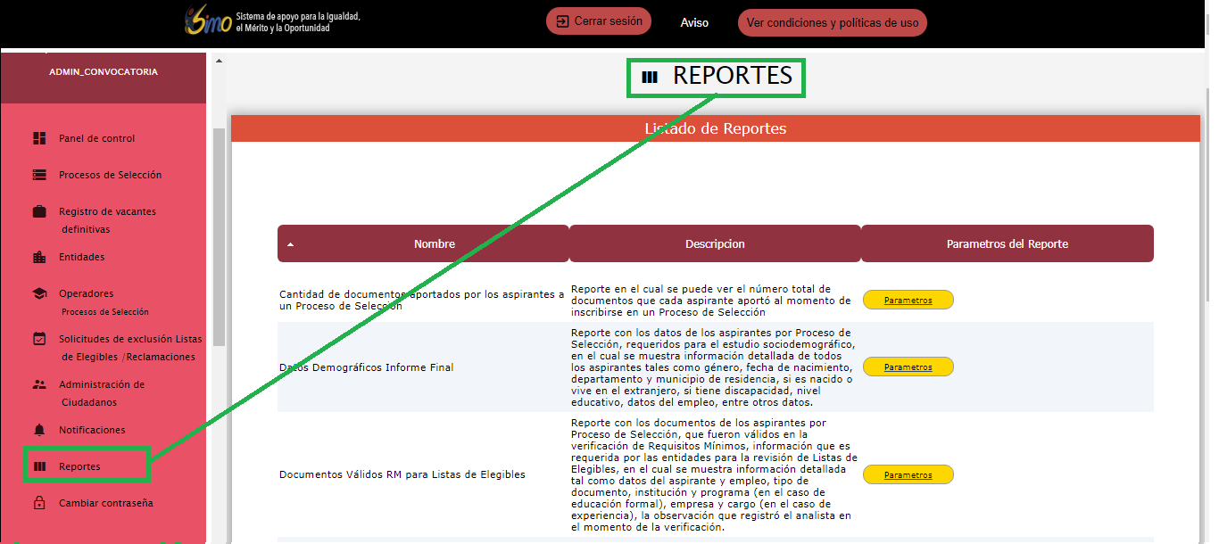Screen dimensions: 1219x544
Task: Open Parametros for Documentos Válidos RM report
Action: click(x=908, y=475)
